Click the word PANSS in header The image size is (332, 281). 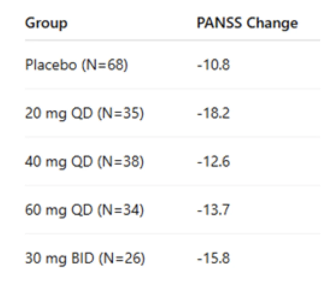(219, 23)
